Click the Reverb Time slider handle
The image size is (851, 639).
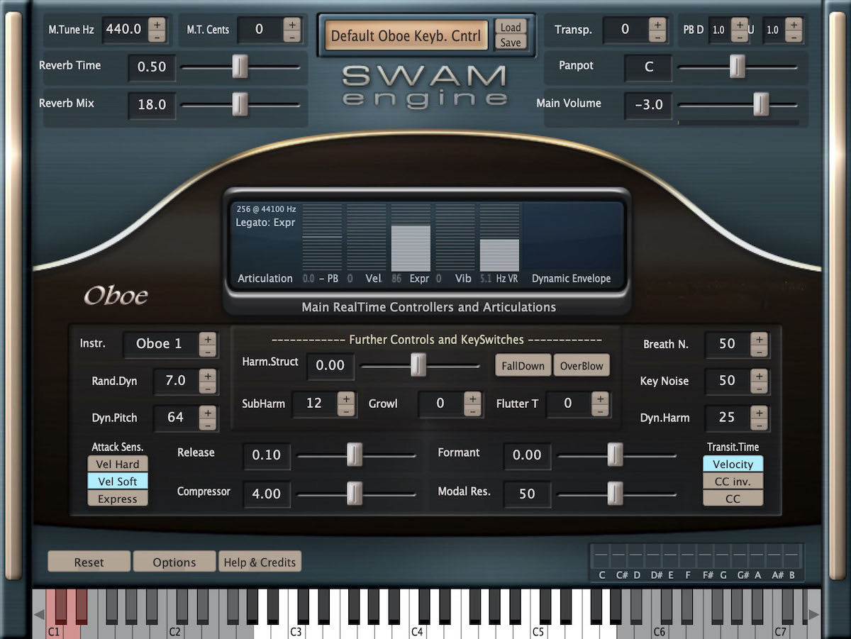click(241, 67)
